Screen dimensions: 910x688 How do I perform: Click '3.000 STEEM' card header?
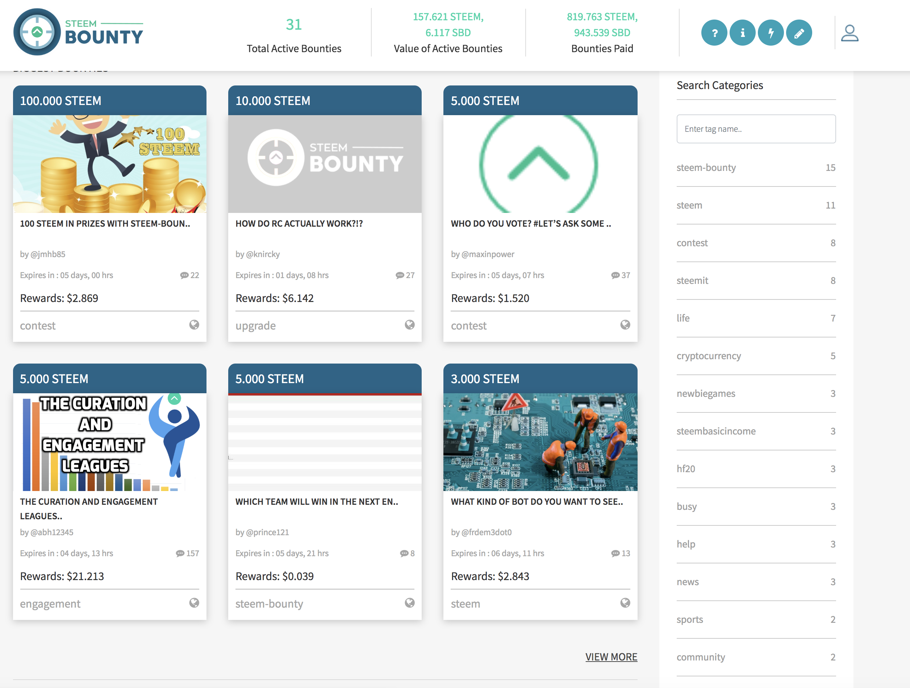tap(540, 378)
